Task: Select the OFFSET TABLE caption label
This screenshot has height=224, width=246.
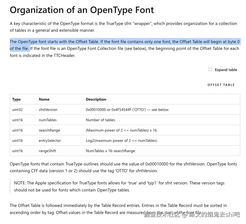Action: point(221,85)
